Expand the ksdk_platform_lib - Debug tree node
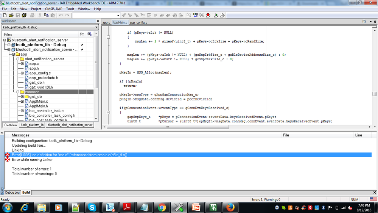The height and width of the screenshot is (213, 378). [x=9, y=45]
